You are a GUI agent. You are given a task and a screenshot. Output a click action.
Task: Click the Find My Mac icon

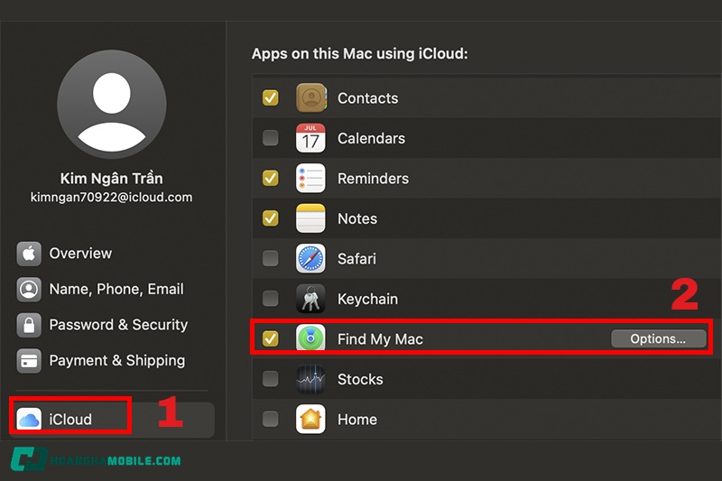(x=310, y=339)
